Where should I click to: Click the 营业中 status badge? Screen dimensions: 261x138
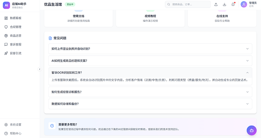point(70,4)
